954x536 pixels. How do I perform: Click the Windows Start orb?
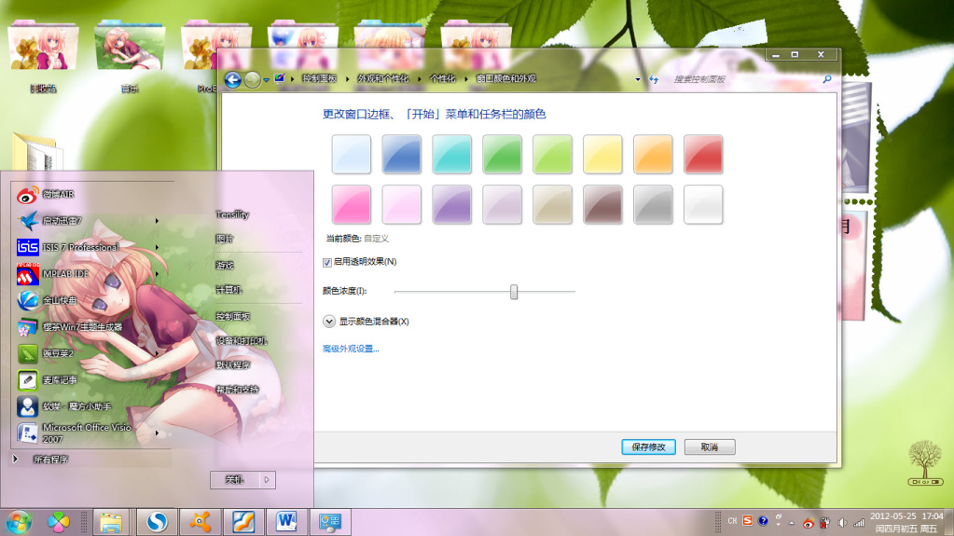[x=18, y=522]
